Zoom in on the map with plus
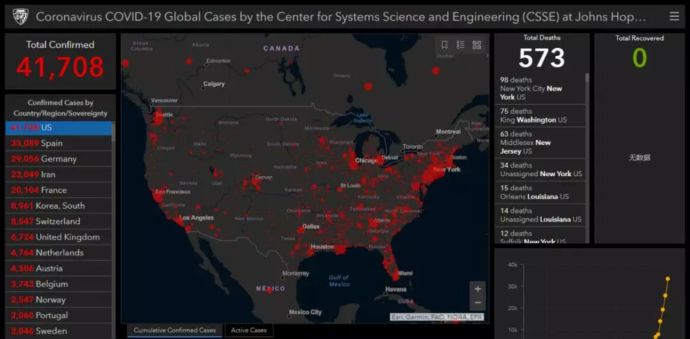Viewport: 690px width, 339px height. point(477,289)
